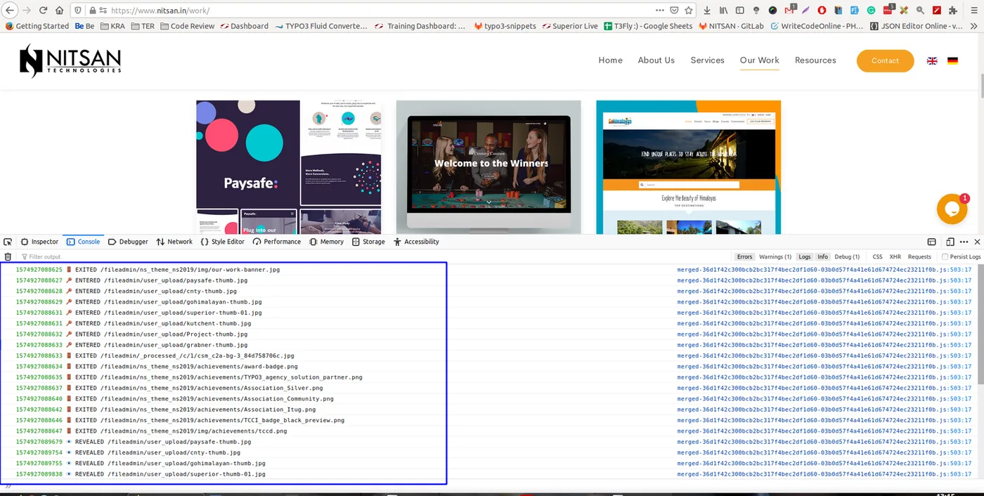Switch to the Accessibility tab

pos(417,242)
